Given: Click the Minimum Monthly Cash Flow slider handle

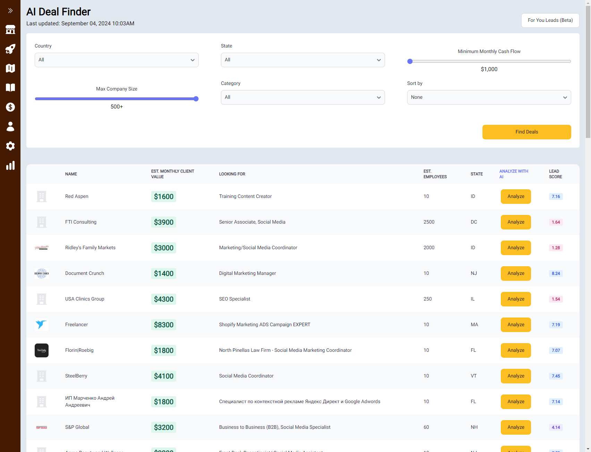Looking at the screenshot, I should tap(410, 61).
